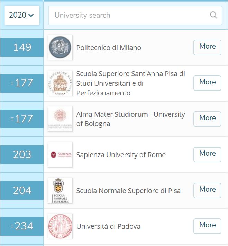Select the Politecnico di Milano name
The height and width of the screenshot is (246, 228).
[x=109, y=48]
